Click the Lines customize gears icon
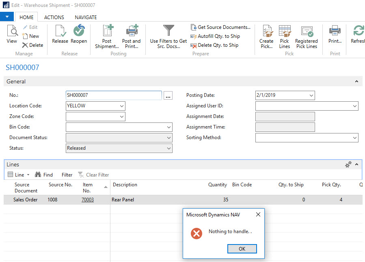The image size is (365, 262). pyautogui.click(x=348, y=164)
